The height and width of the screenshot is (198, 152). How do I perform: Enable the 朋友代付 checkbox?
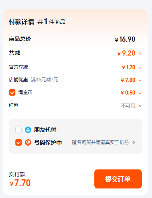tap(19, 130)
